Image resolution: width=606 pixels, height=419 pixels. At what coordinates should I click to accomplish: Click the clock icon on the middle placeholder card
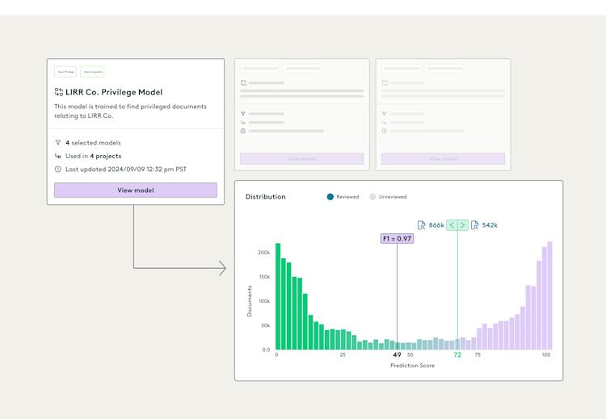[242, 131]
